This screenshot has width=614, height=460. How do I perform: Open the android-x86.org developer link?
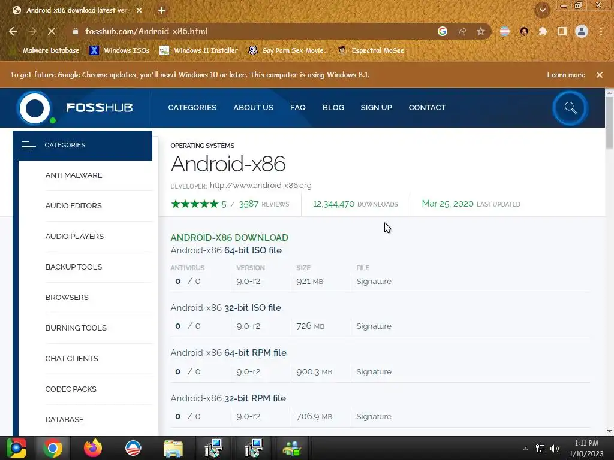261,186
